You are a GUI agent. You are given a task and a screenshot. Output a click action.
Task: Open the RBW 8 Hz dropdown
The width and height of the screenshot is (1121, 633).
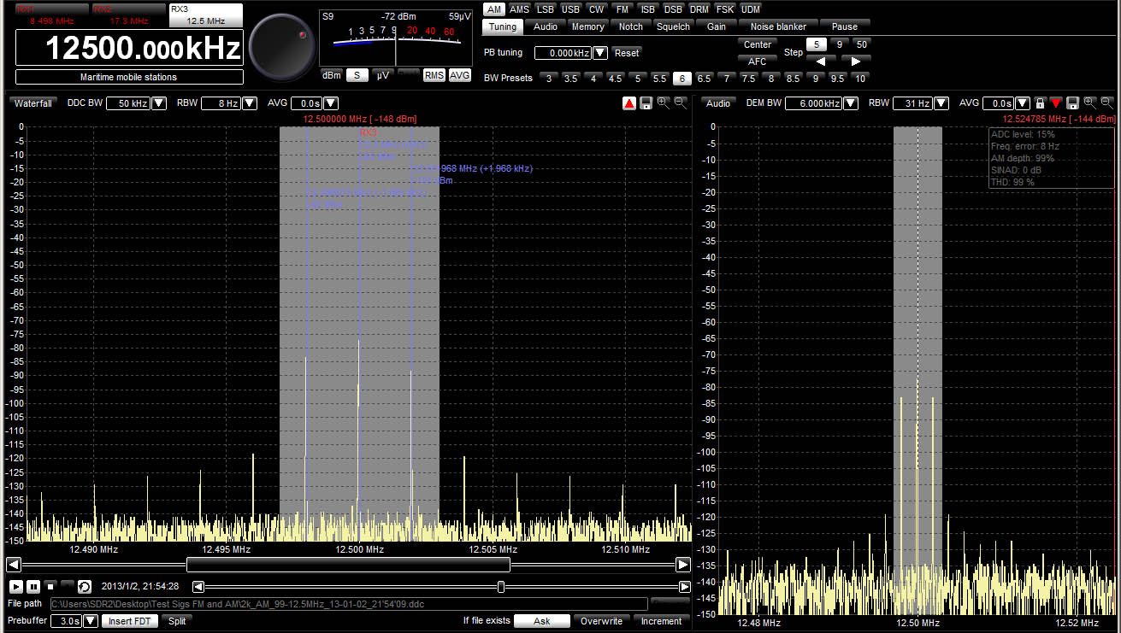click(250, 103)
